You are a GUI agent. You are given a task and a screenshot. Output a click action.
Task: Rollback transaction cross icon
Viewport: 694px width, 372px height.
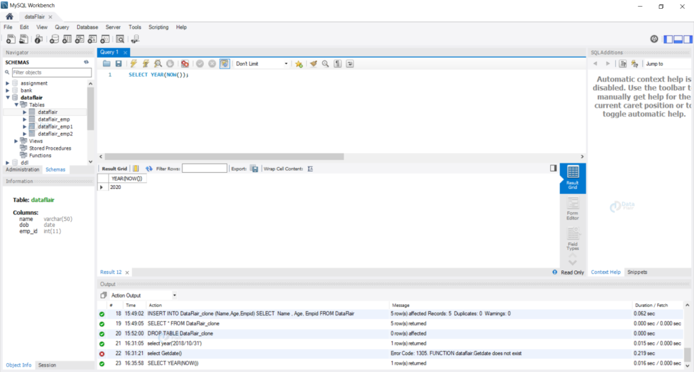coord(212,64)
